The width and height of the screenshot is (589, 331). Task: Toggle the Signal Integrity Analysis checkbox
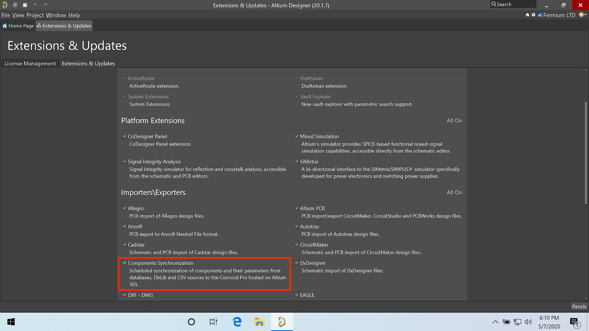[124, 161]
